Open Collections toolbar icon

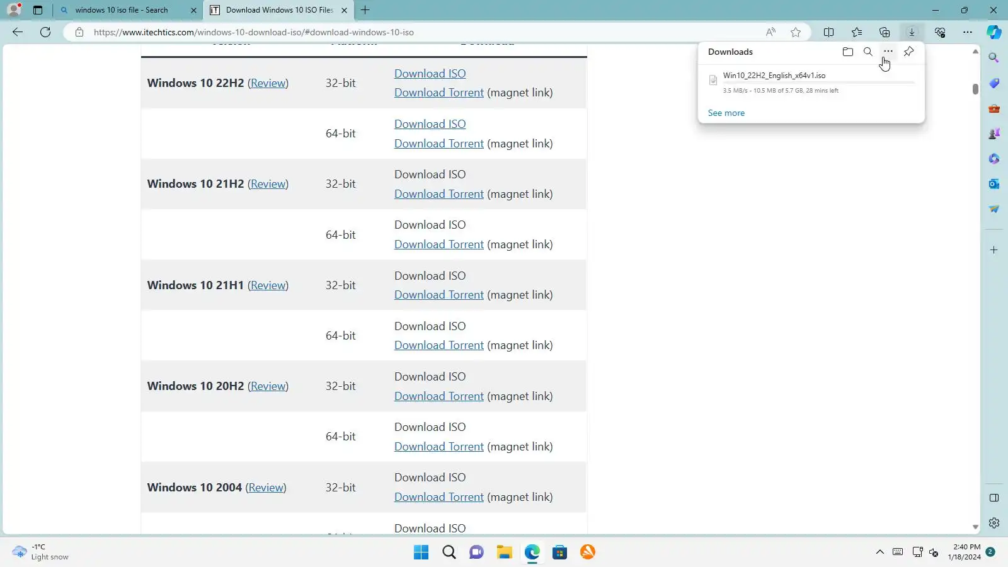point(885,32)
